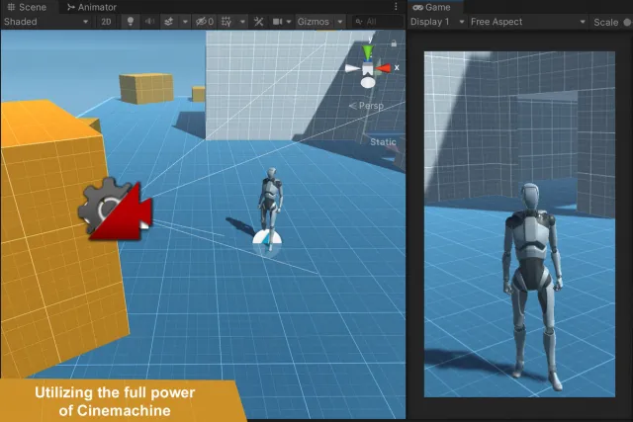This screenshot has height=422, width=633.
Task: Click the red X axis gizmo cone
Action: [x=384, y=68]
